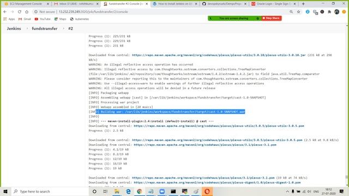Open the Gmail bookmark

click(x=25, y=19)
